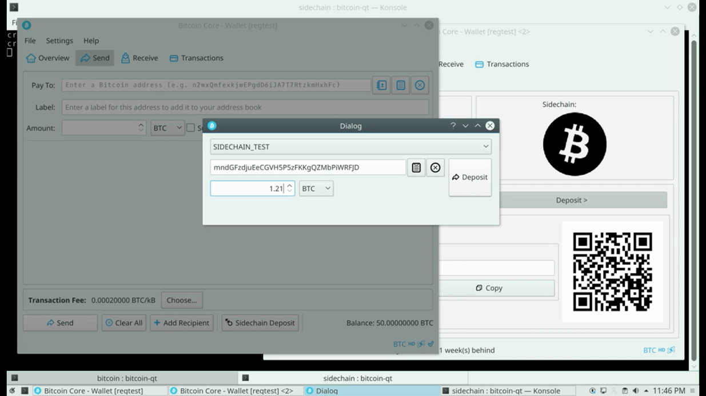Click the Dialog address field

pos(308,168)
